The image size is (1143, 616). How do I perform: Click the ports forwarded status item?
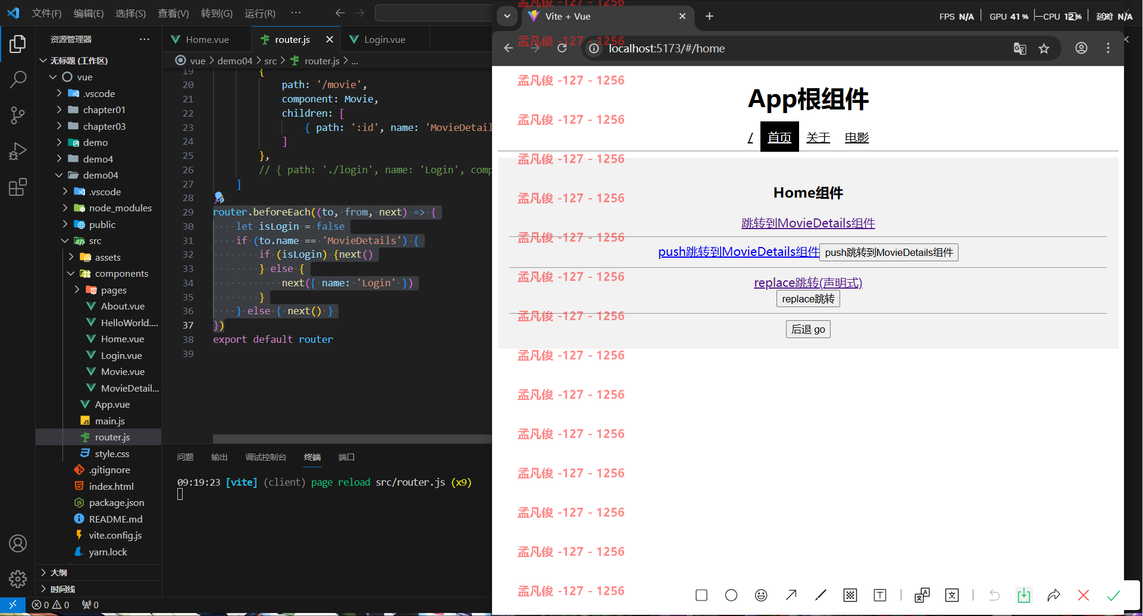[x=90, y=605]
